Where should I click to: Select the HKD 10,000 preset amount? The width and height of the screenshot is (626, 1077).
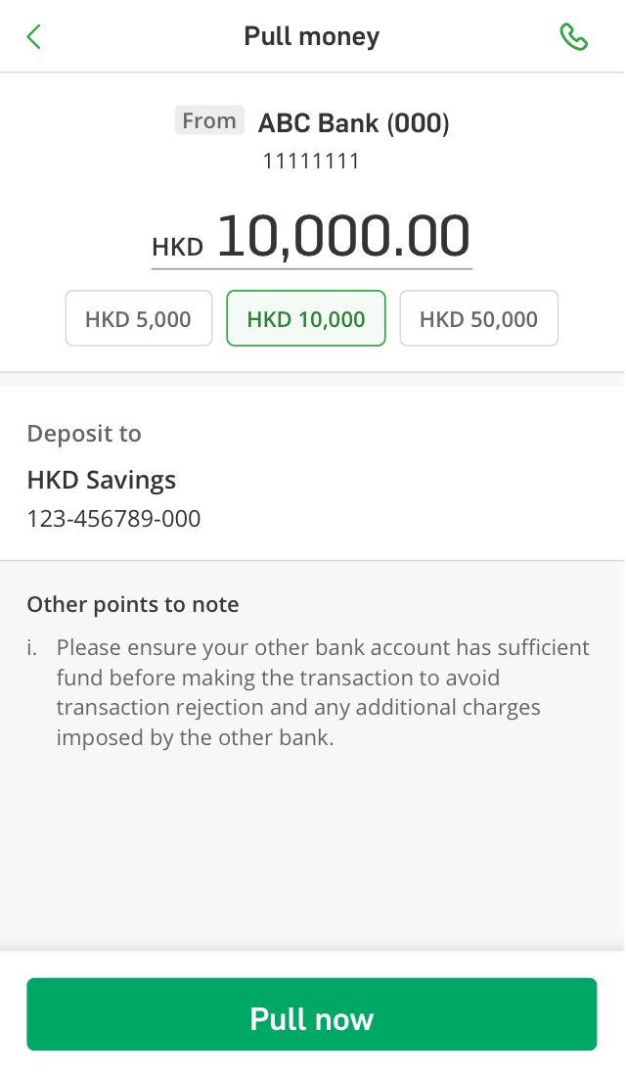306,319
